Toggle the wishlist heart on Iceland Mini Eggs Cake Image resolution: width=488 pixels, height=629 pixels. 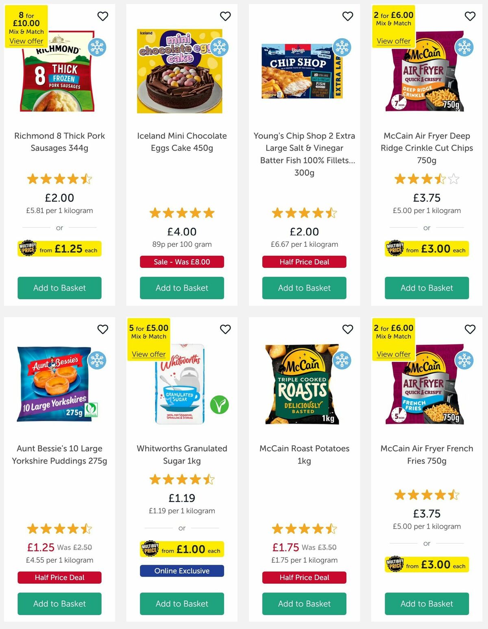click(x=225, y=16)
